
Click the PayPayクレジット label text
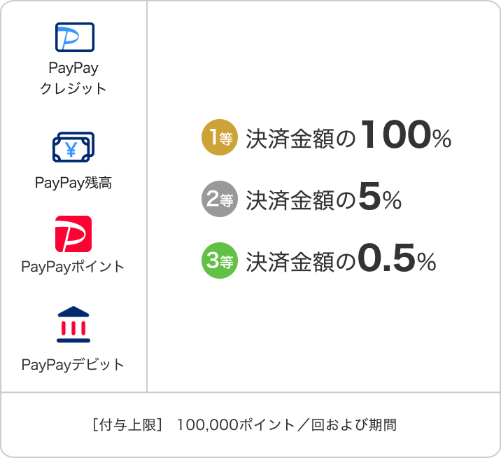(x=73, y=78)
